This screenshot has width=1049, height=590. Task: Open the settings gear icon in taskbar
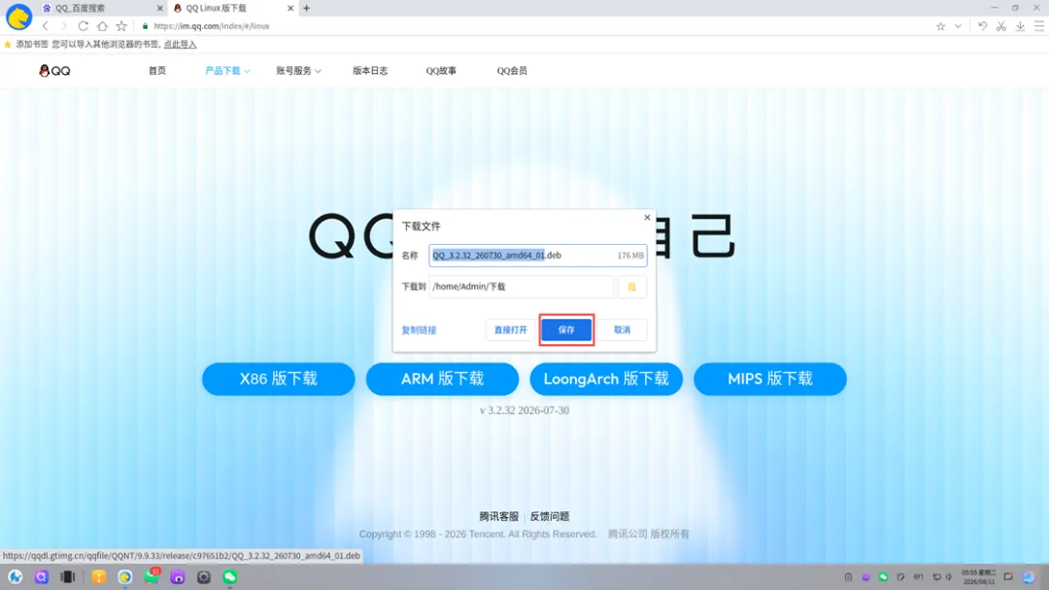coord(204,576)
